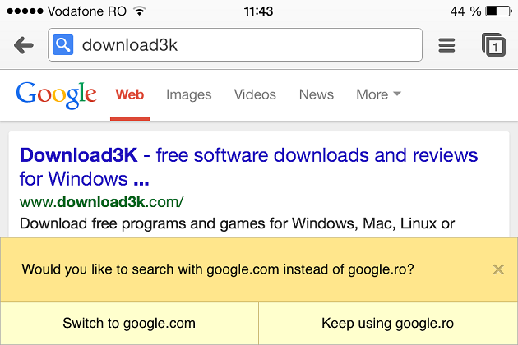The height and width of the screenshot is (345, 518).
Task: Open the tab switcher icon
Action: (493, 45)
